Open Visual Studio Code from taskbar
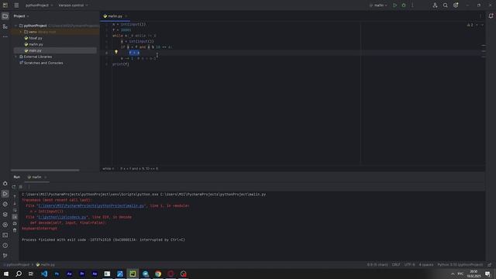 tap(44, 274)
